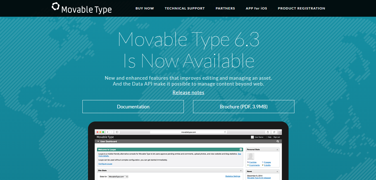Toggle the sidebar icon in the mockup browser

pos(117,132)
